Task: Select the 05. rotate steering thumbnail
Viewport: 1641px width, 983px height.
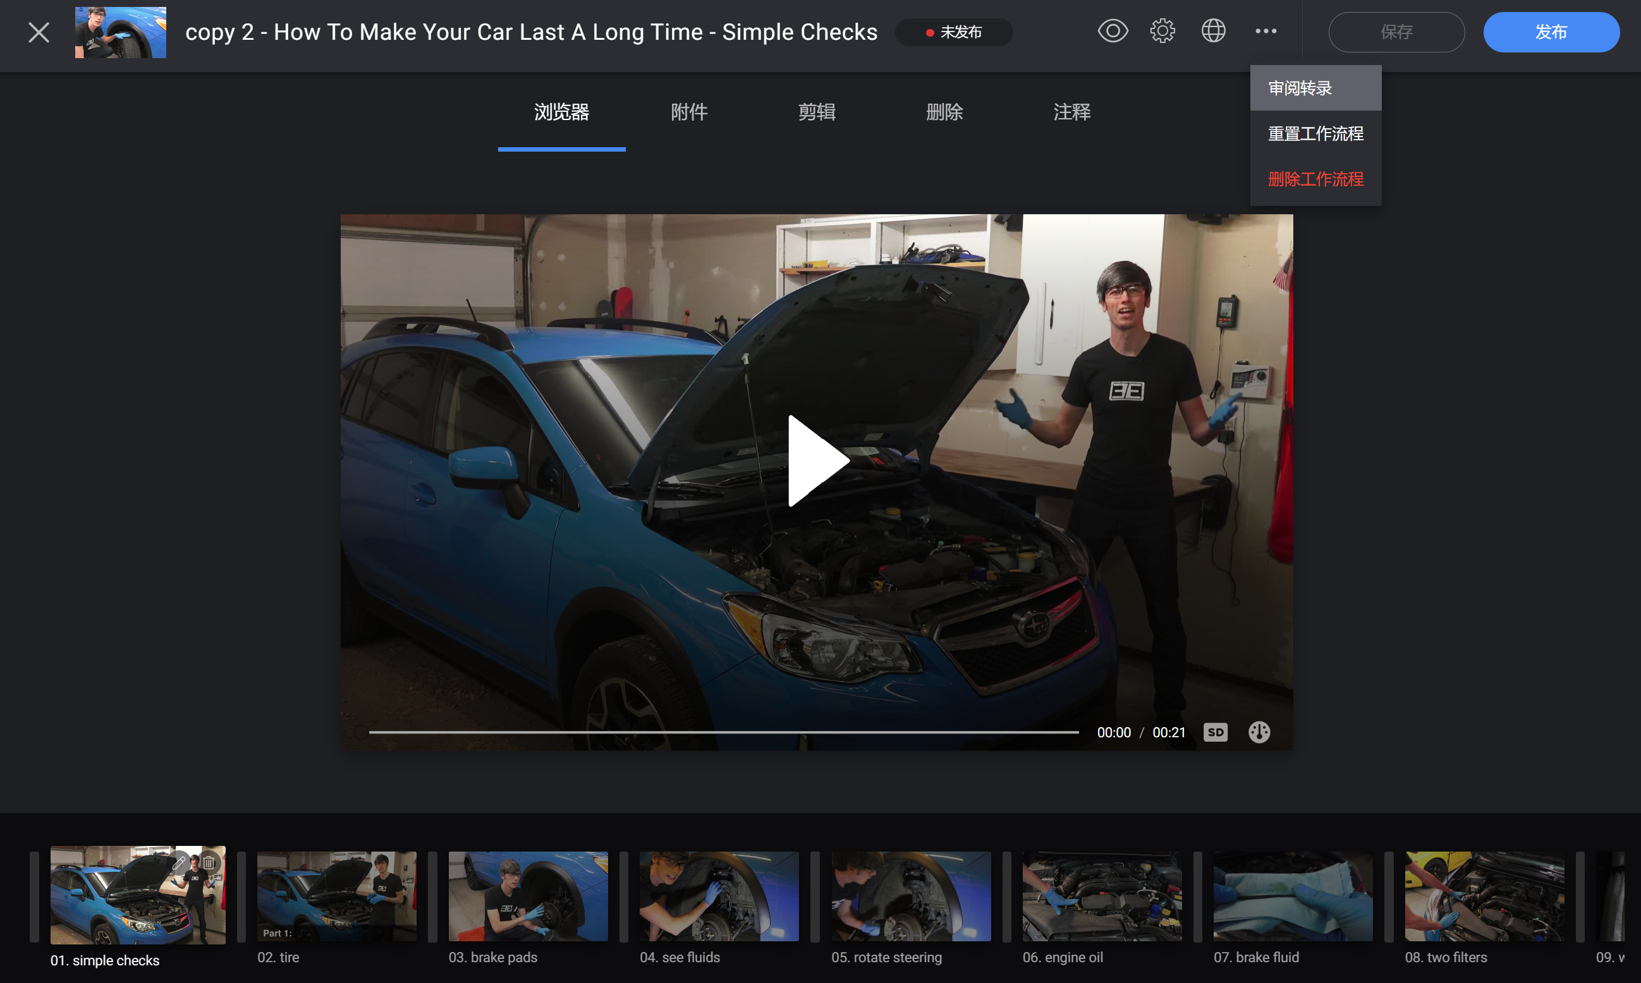Action: click(x=912, y=896)
